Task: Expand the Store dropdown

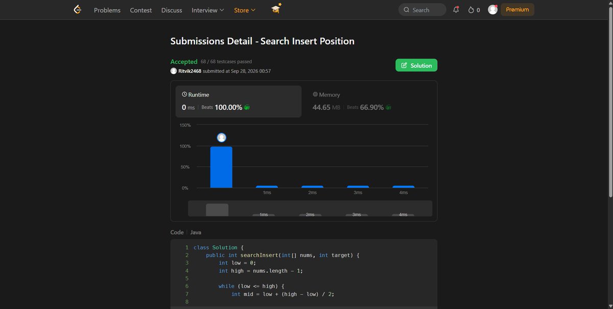Action: (x=245, y=10)
